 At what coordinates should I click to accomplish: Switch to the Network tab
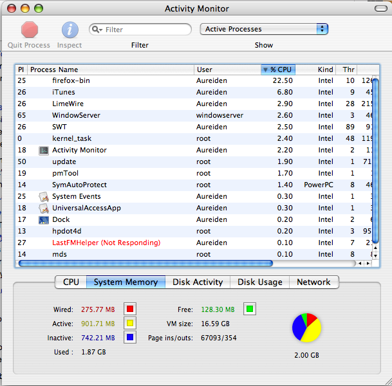point(313,282)
